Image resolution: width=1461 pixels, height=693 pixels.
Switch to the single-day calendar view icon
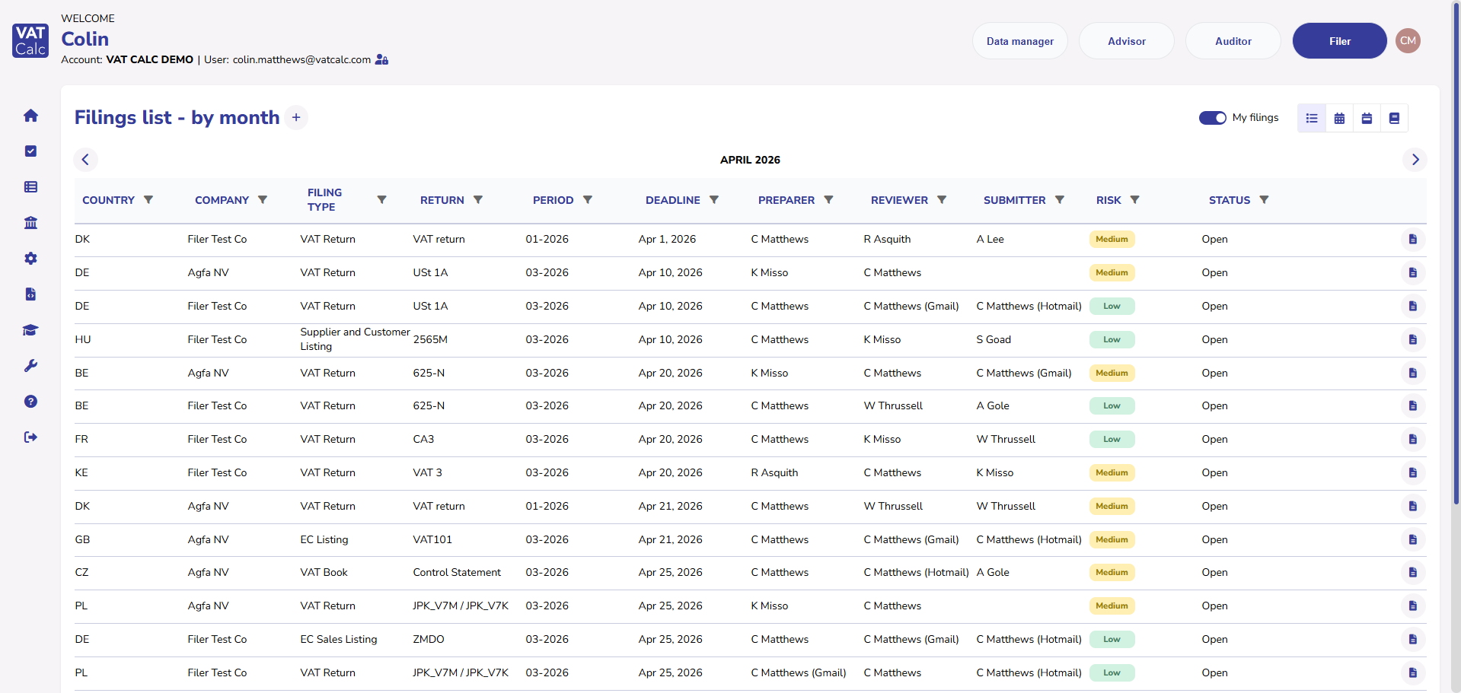[x=1367, y=118]
